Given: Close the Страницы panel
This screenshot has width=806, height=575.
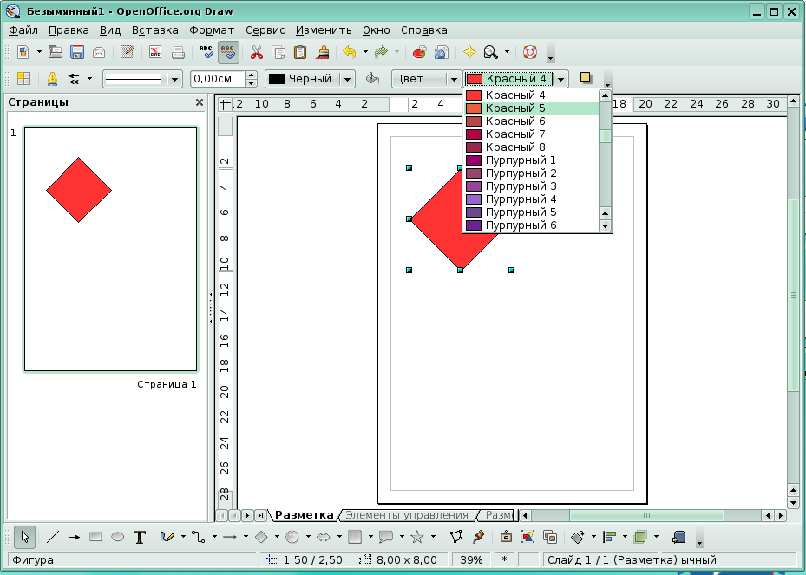Looking at the screenshot, I should tap(200, 102).
